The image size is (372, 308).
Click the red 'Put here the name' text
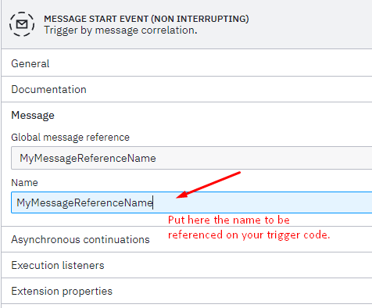229,220
